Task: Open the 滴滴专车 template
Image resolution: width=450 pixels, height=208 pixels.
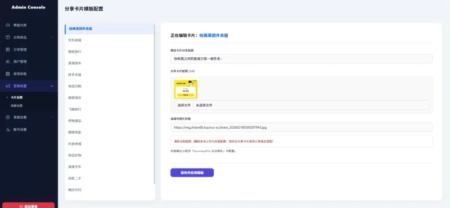Action: click(x=109, y=167)
